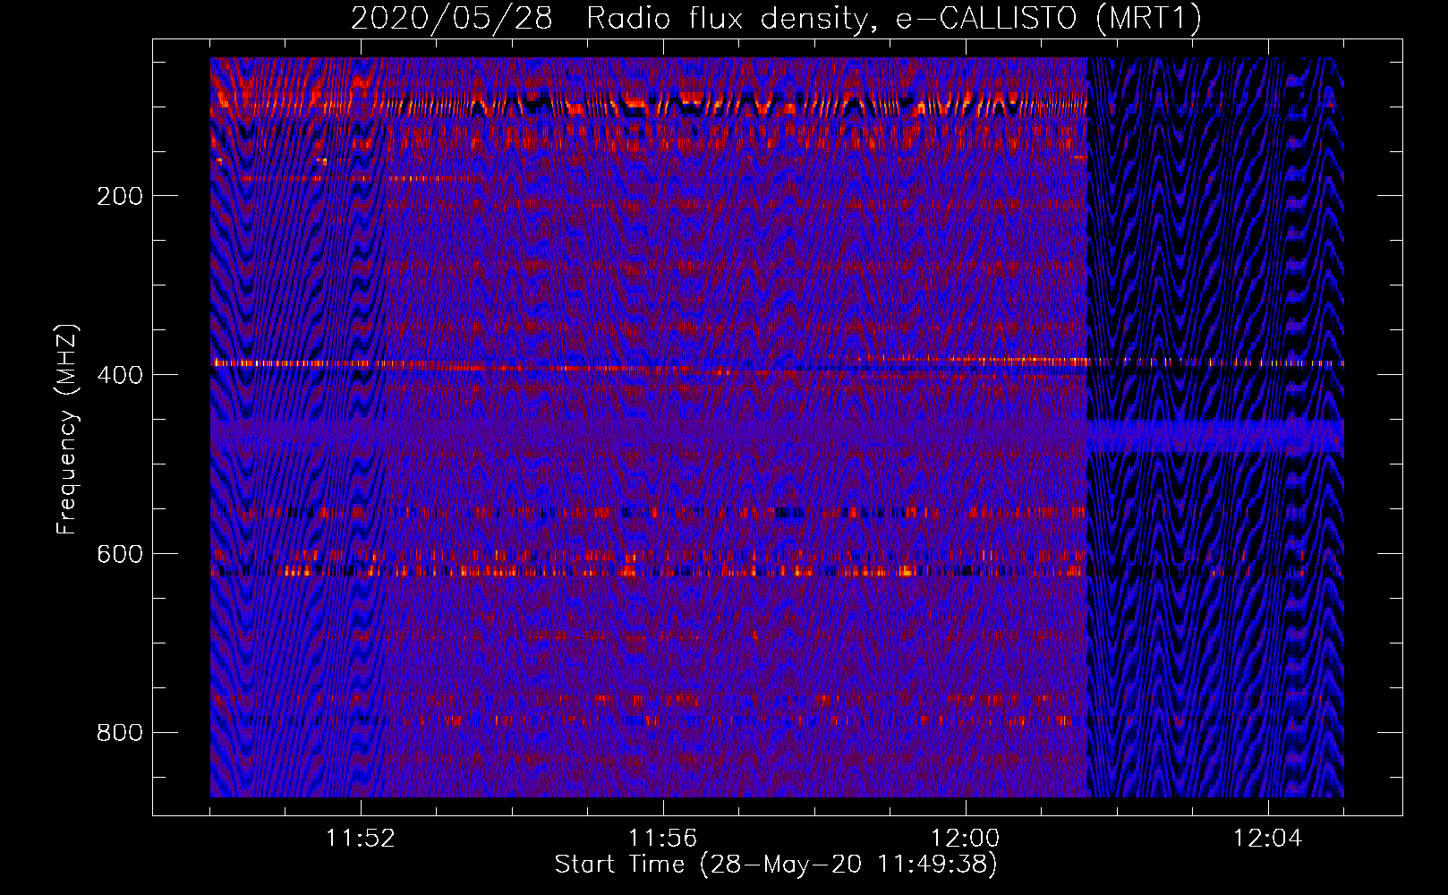Click the 12:00 time tick label
The height and width of the screenshot is (895, 1448).
click(965, 839)
